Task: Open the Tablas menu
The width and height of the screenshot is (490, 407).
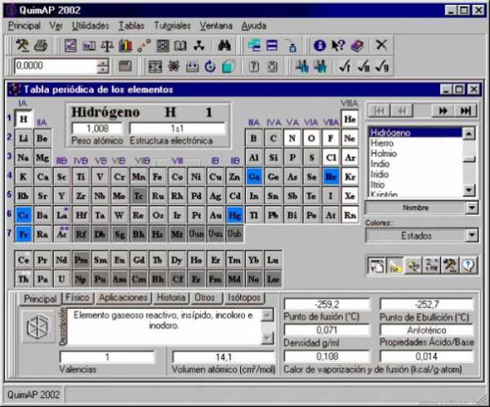Action: (x=131, y=26)
